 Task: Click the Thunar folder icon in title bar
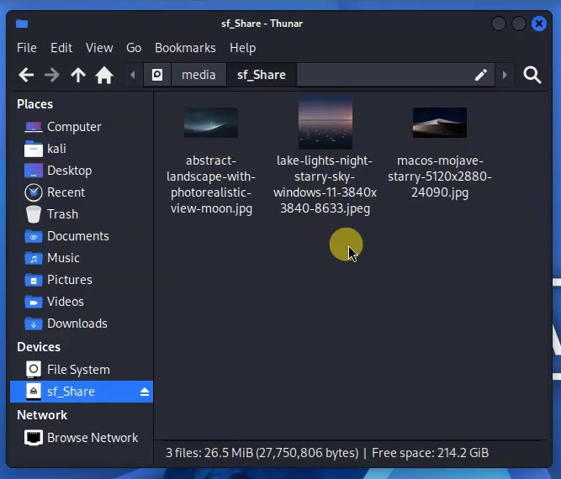22,24
